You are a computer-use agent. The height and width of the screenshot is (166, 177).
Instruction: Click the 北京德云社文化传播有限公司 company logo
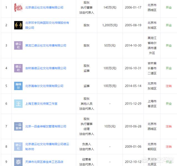tap(18, 7)
